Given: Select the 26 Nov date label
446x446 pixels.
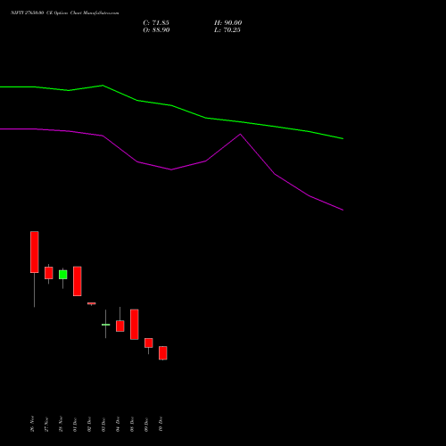Looking at the screenshot, I should (x=32, y=424).
